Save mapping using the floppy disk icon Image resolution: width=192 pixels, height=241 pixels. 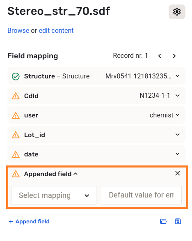(x=178, y=221)
